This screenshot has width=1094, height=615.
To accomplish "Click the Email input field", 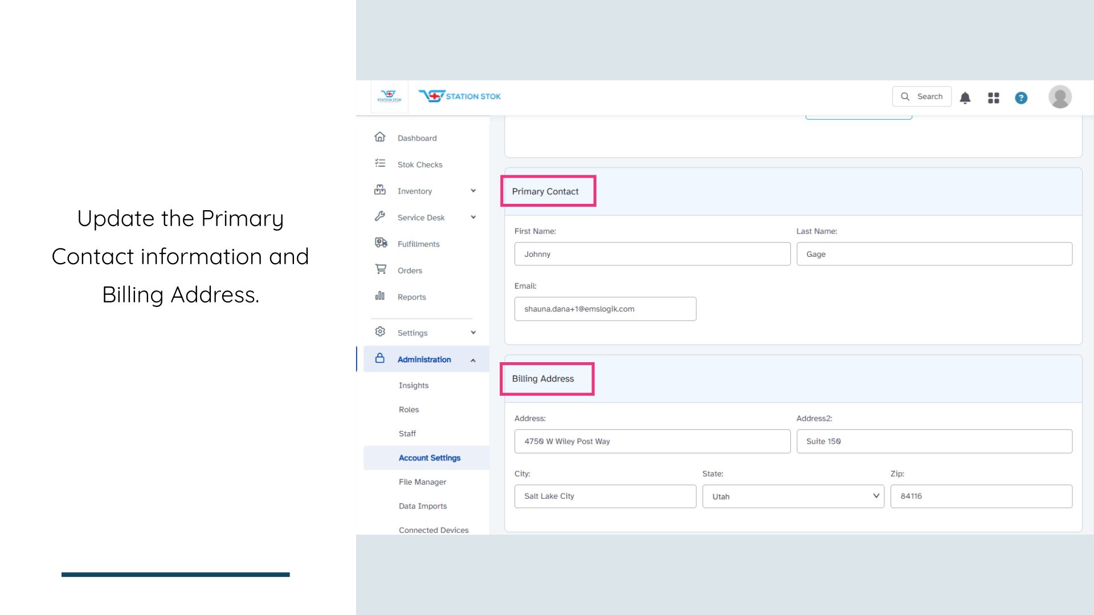I will tap(605, 309).
